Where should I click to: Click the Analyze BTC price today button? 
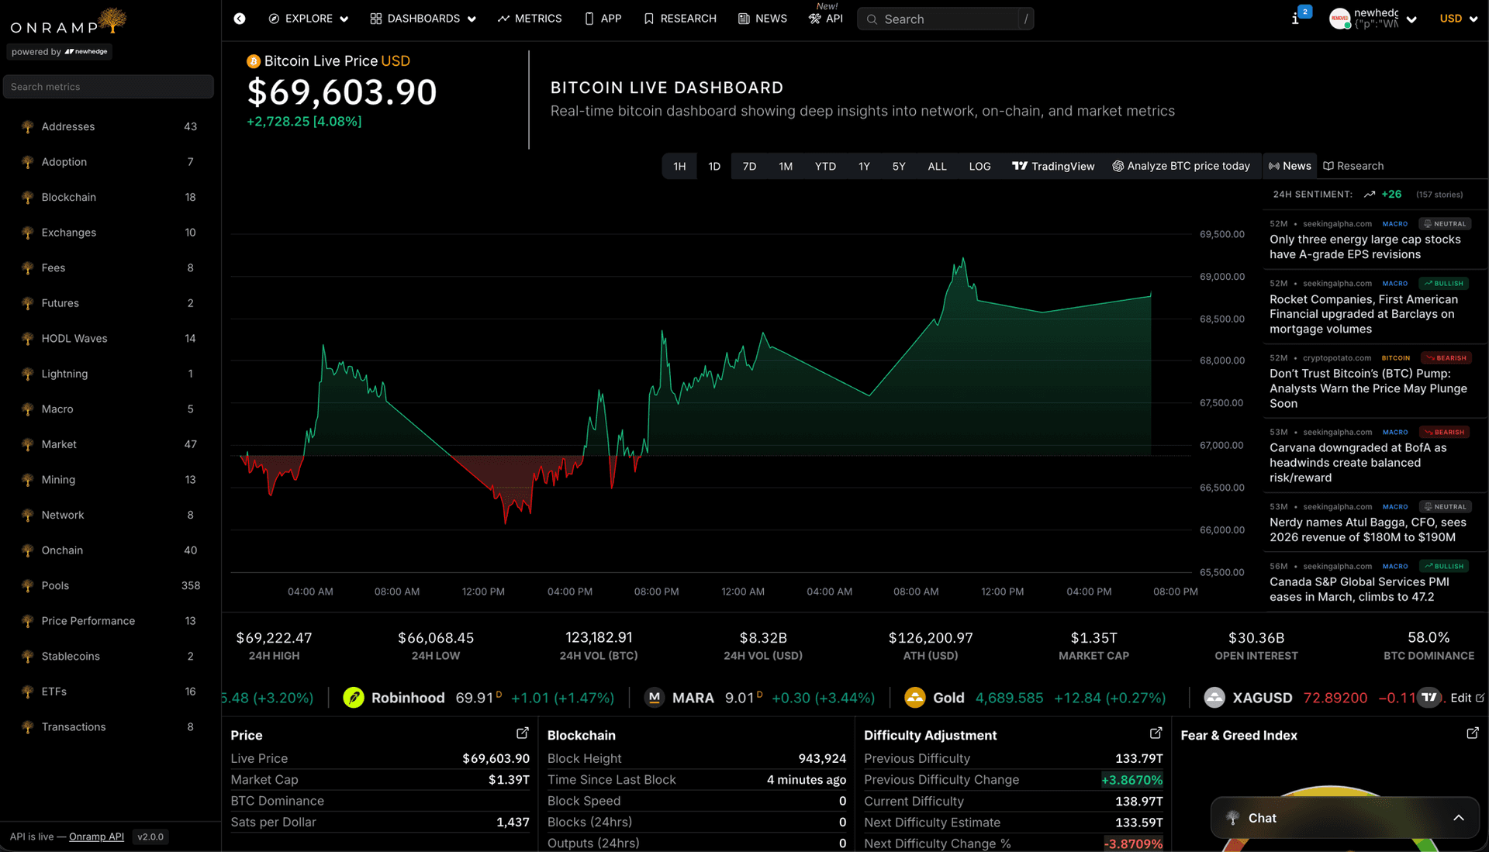point(1181,165)
